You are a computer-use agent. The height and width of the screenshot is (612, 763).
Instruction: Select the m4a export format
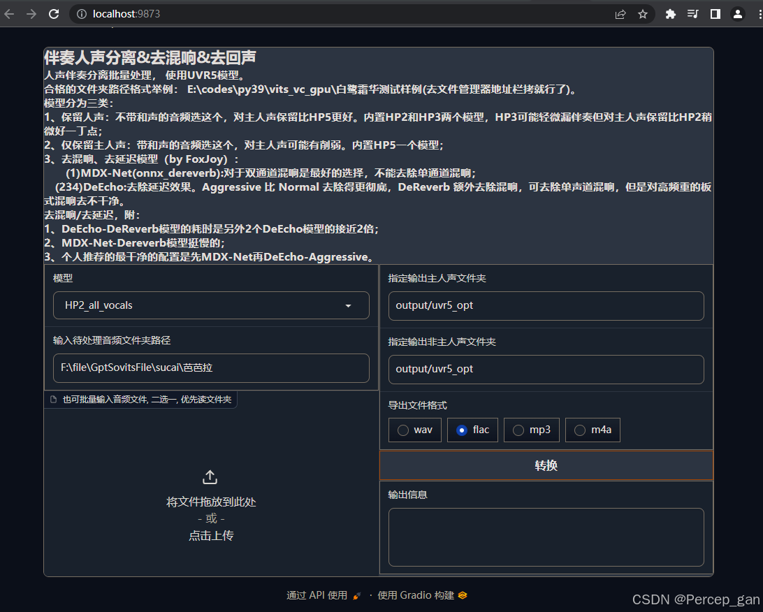pos(593,430)
